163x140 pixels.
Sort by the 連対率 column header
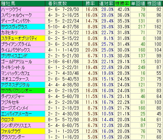pos(107,3)
